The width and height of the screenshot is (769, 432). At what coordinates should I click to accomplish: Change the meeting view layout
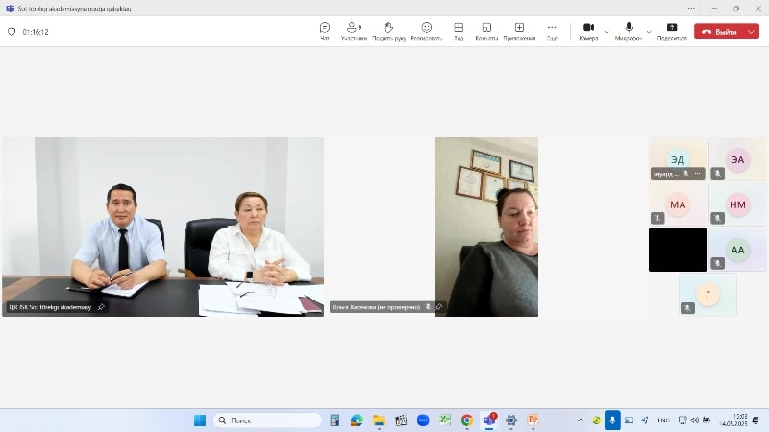pos(459,32)
